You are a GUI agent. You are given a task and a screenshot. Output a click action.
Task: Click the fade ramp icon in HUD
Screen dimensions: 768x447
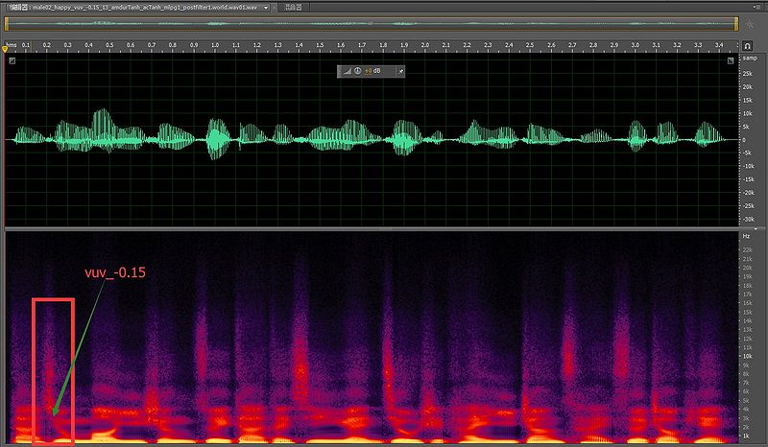coord(346,71)
